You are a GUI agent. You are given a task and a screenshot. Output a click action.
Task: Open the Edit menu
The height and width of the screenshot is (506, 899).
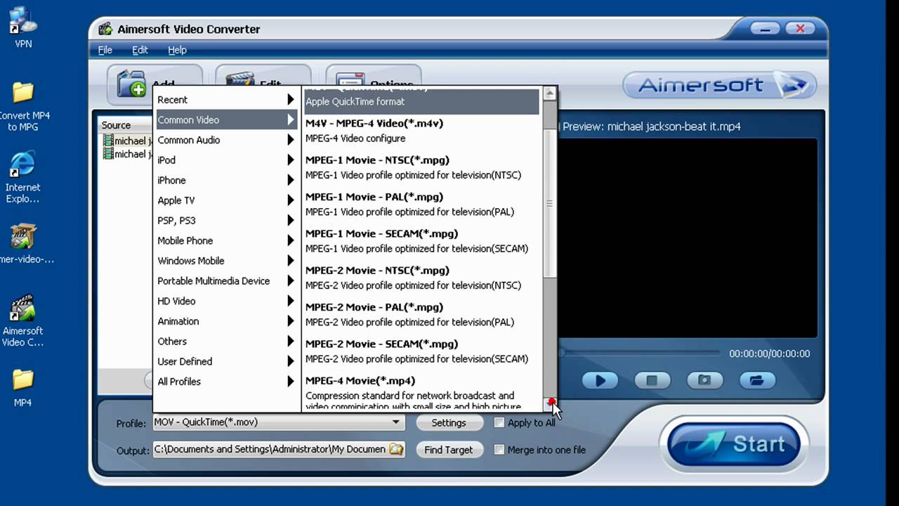click(x=140, y=50)
